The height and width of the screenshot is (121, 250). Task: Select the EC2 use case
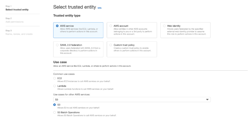coord(55,79)
